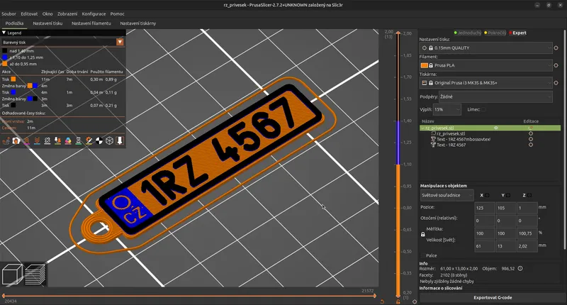The width and height of the screenshot is (567, 305).
Task: Toggle the uniform scale lock icon
Action: point(423,235)
